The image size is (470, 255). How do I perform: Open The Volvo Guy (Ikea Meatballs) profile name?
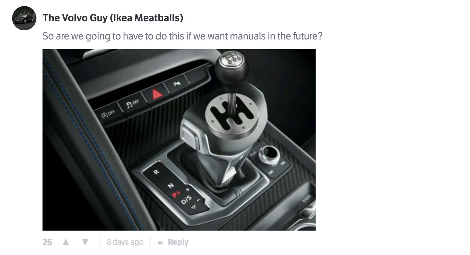113,18
